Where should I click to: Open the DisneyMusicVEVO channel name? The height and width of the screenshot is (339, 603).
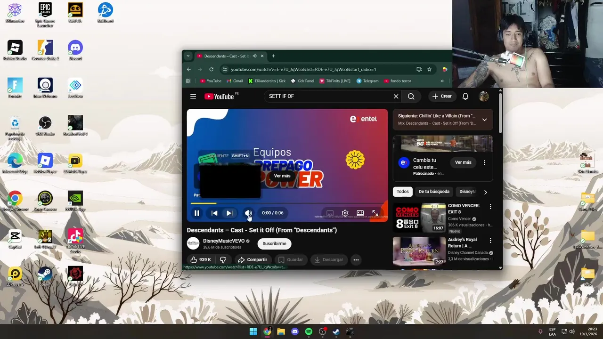coord(224,241)
